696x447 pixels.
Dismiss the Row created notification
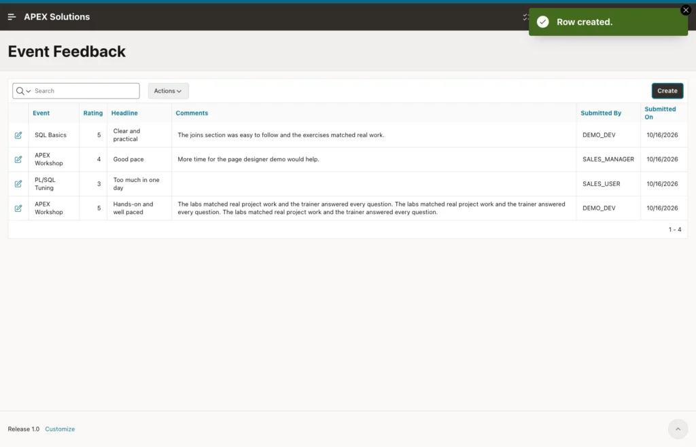(686, 10)
